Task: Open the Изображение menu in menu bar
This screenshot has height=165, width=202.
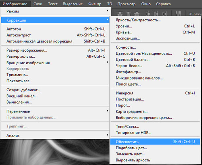Action: 15,4
